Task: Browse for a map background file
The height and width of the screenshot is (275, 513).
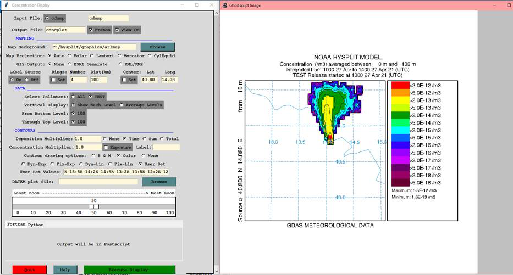Action: tap(157, 47)
